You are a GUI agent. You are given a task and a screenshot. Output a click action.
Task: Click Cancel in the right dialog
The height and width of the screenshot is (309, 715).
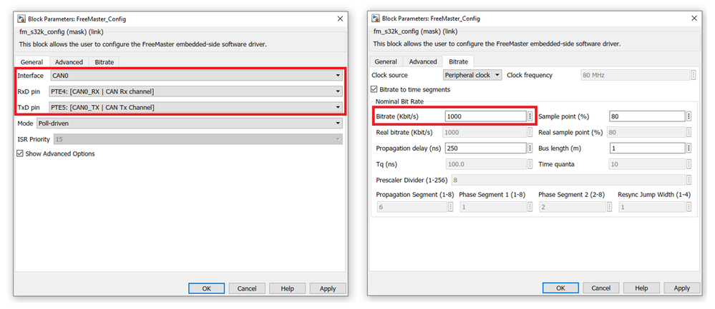coord(601,288)
